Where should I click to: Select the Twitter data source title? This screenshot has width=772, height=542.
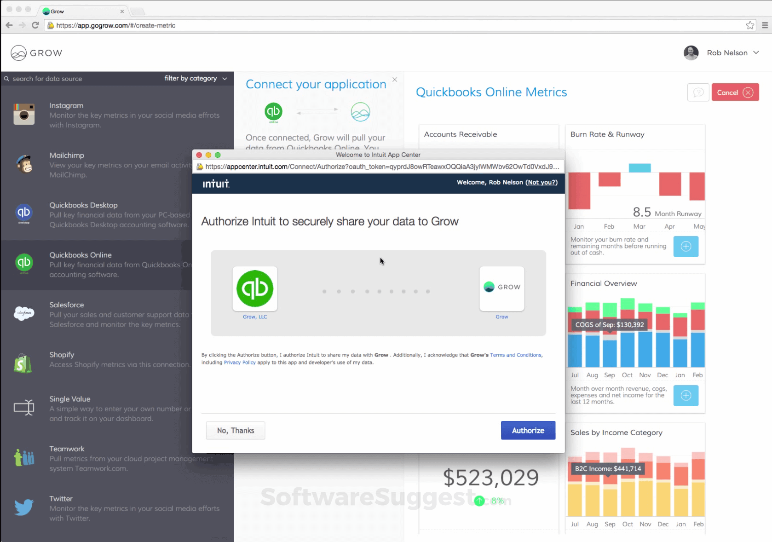pyautogui.click(x=61, y=499)
